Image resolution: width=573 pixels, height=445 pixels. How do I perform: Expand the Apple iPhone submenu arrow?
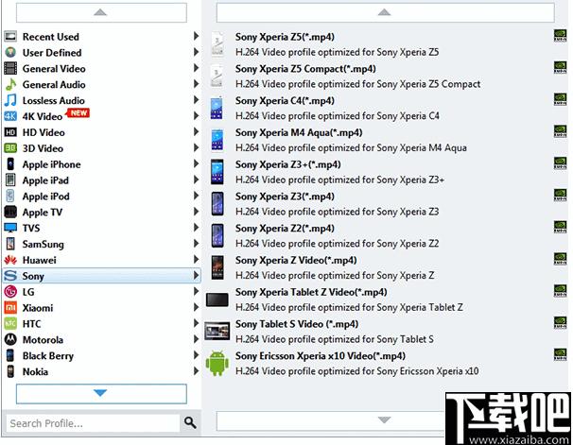click(196, 163)
